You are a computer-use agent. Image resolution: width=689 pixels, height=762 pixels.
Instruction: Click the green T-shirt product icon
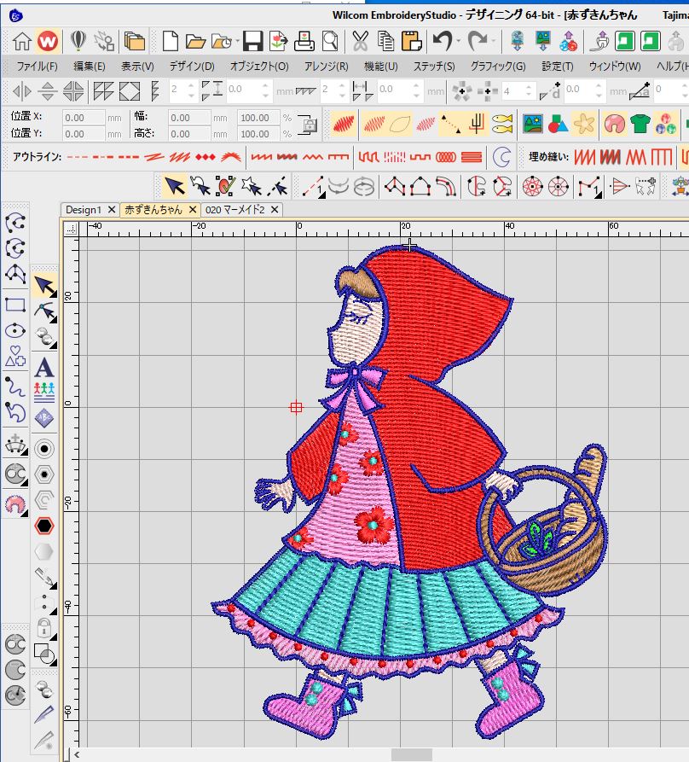pos(640,124)
